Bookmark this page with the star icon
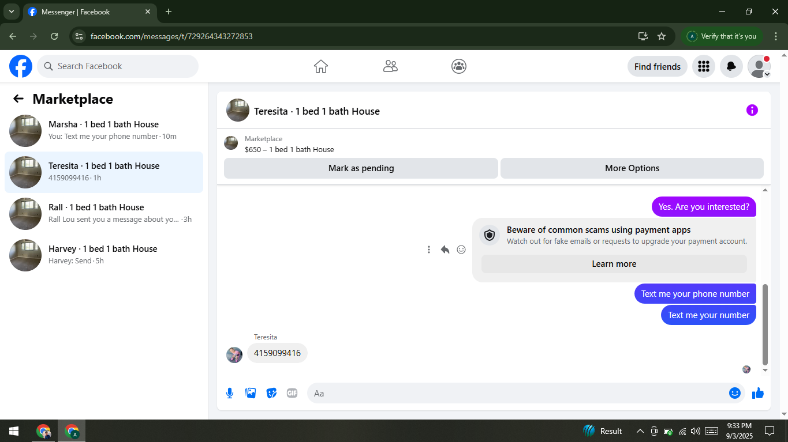The height and width of the screenshot is (442, 788). [662, 36]
